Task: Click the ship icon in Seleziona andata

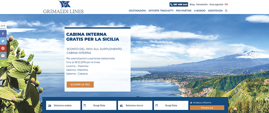Action: [x=49, y=105]
